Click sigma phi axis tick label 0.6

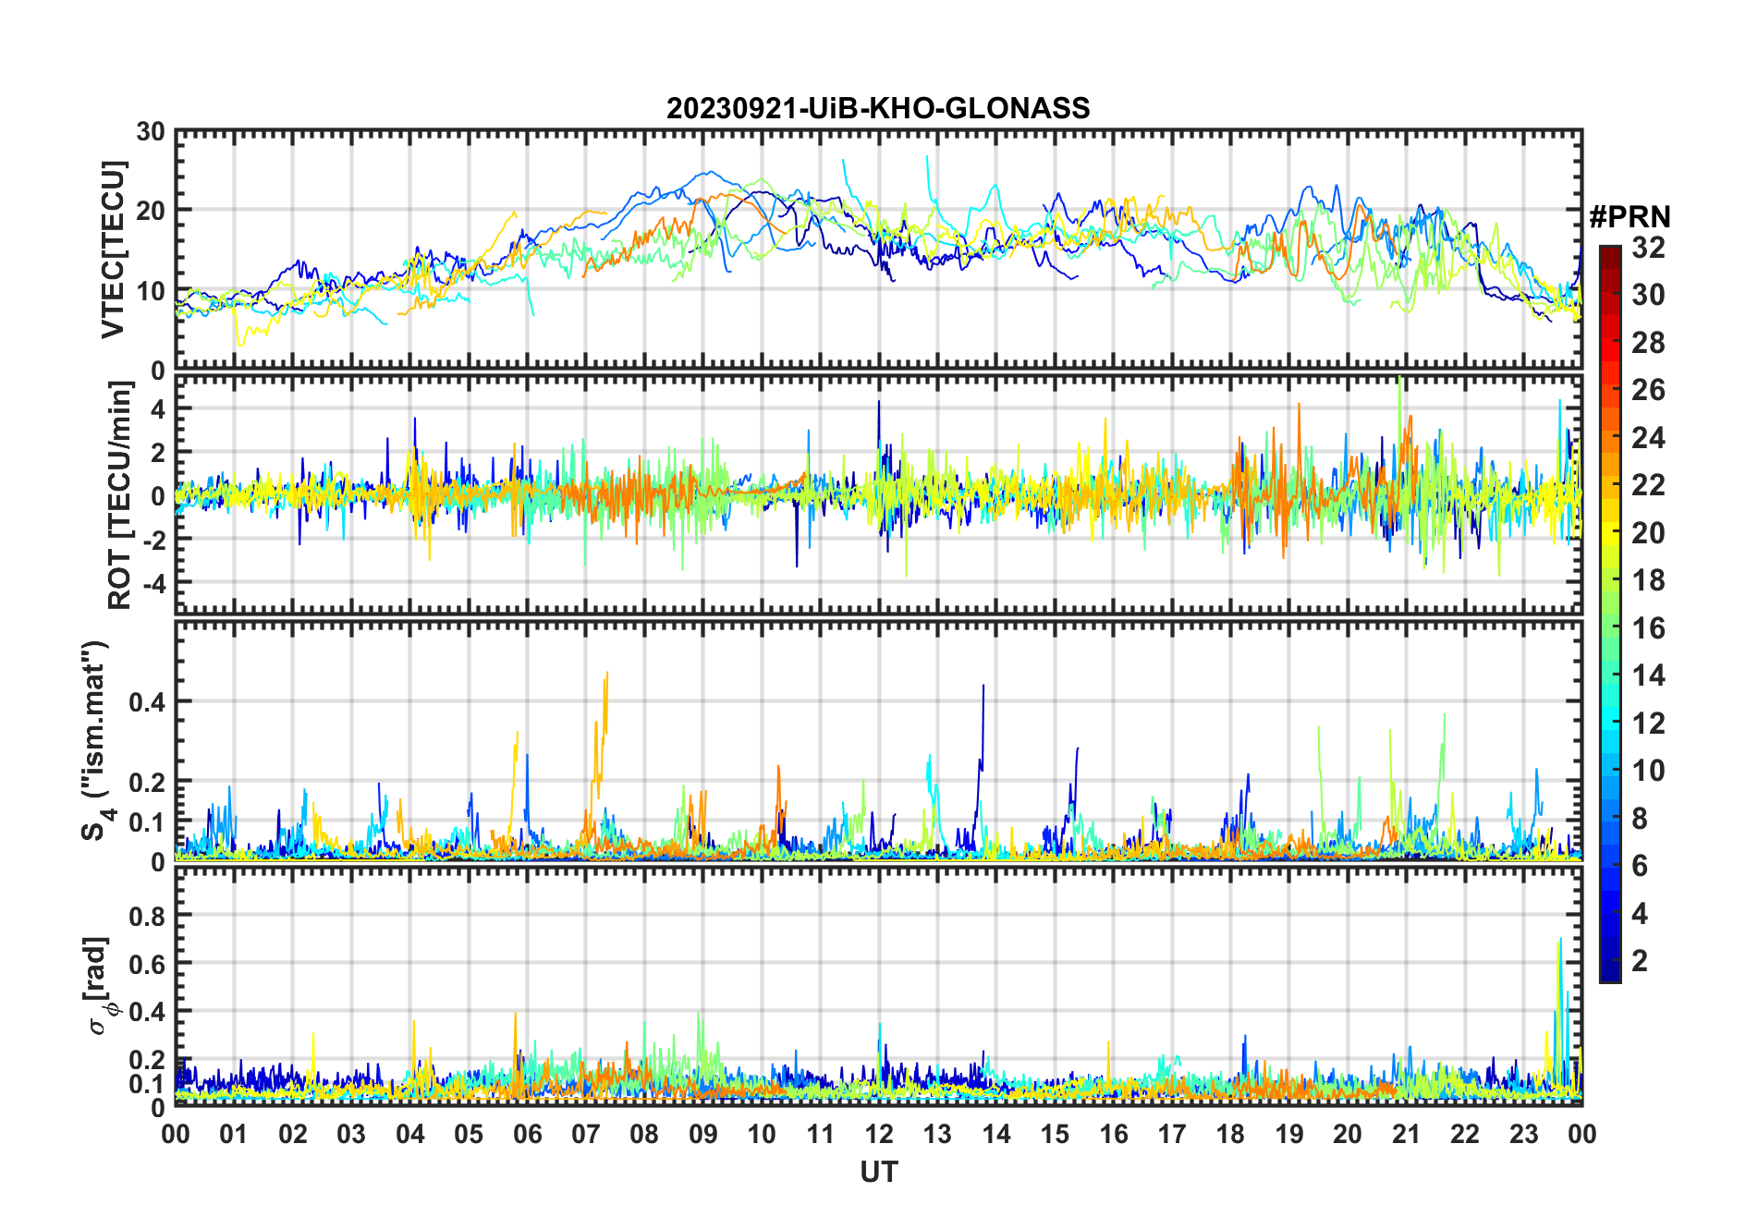pyautogui.click(x=147, y=964)
